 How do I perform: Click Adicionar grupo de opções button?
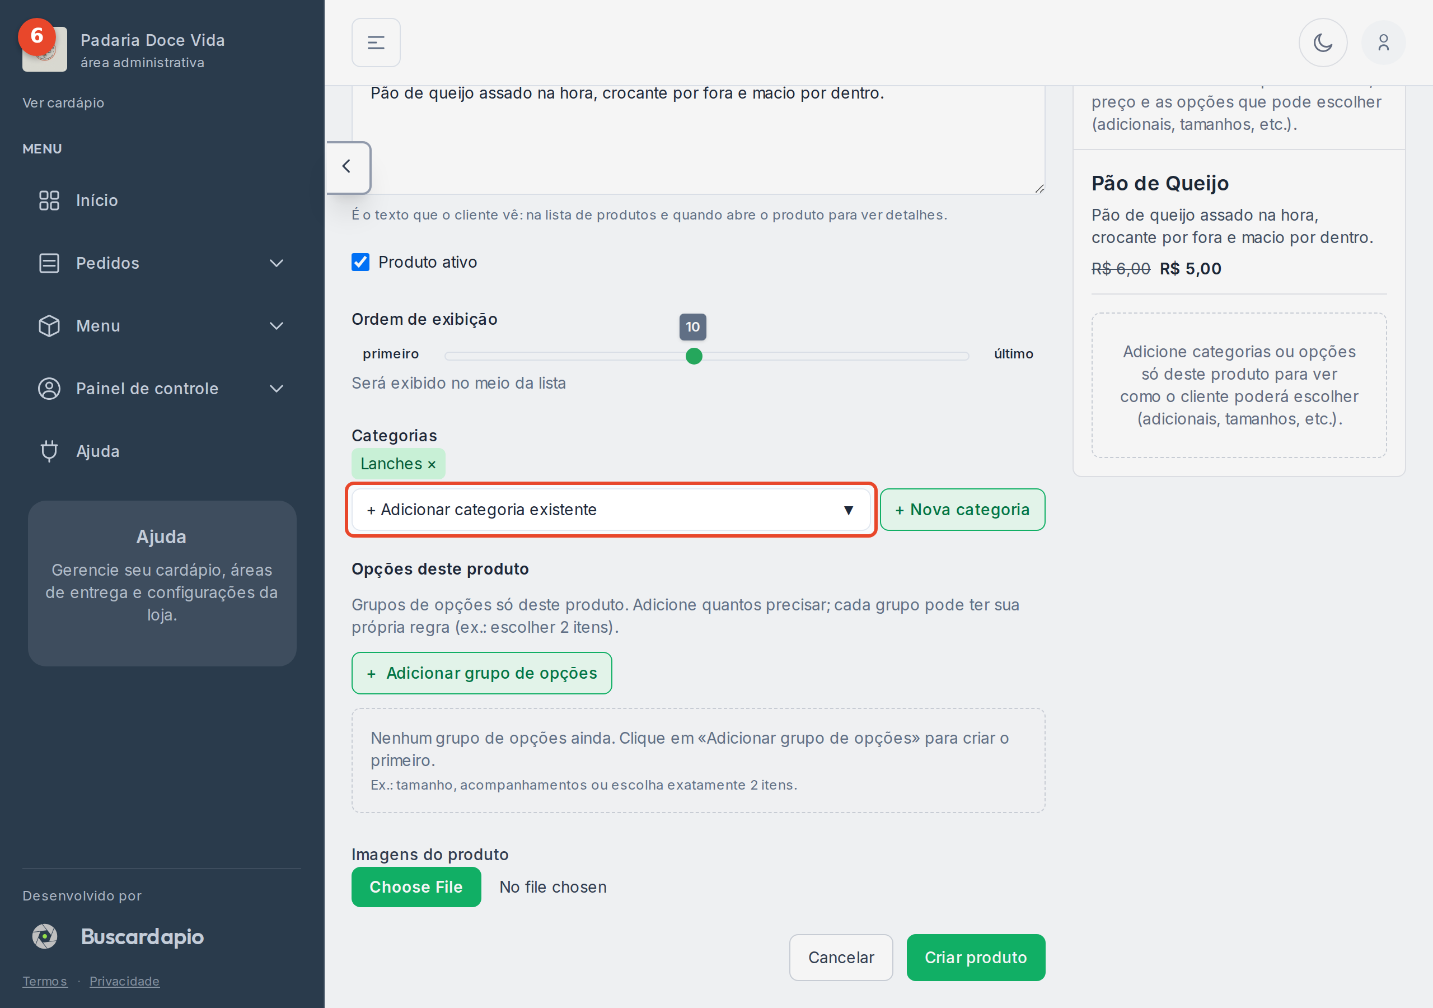pos(481,673)
